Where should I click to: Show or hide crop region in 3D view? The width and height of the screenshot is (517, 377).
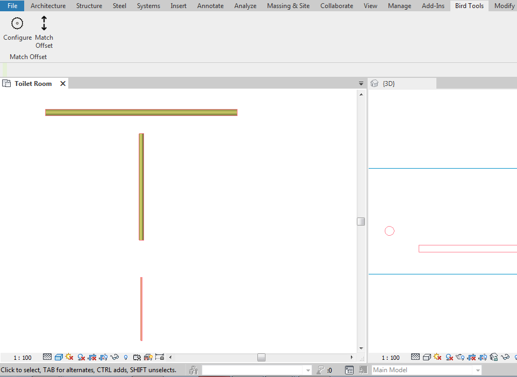coord(483,357)
